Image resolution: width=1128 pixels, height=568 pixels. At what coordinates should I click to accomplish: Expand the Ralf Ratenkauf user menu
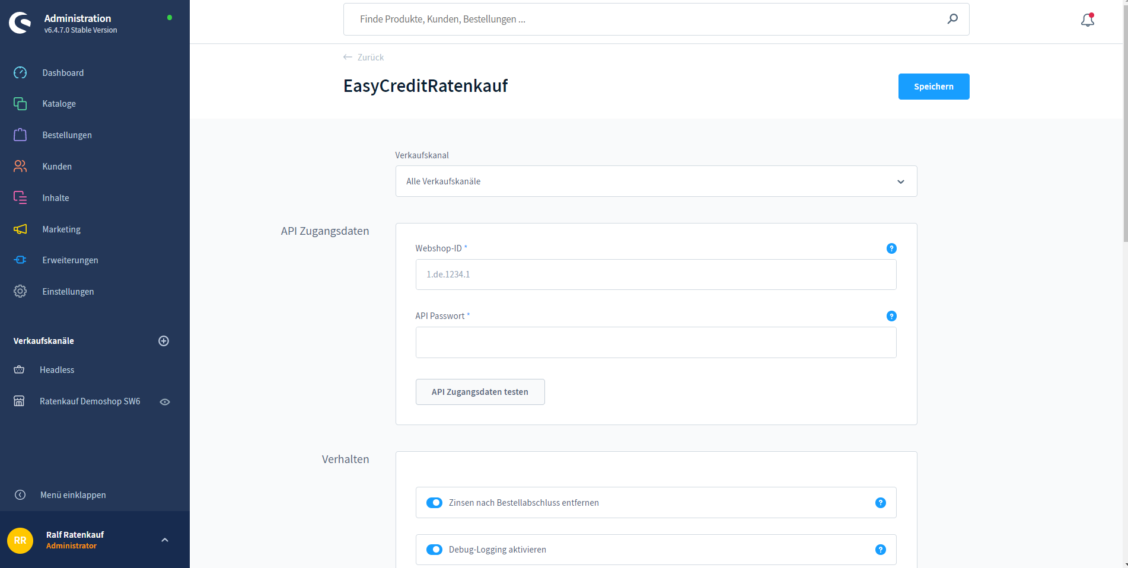click(x=165, y=540)
